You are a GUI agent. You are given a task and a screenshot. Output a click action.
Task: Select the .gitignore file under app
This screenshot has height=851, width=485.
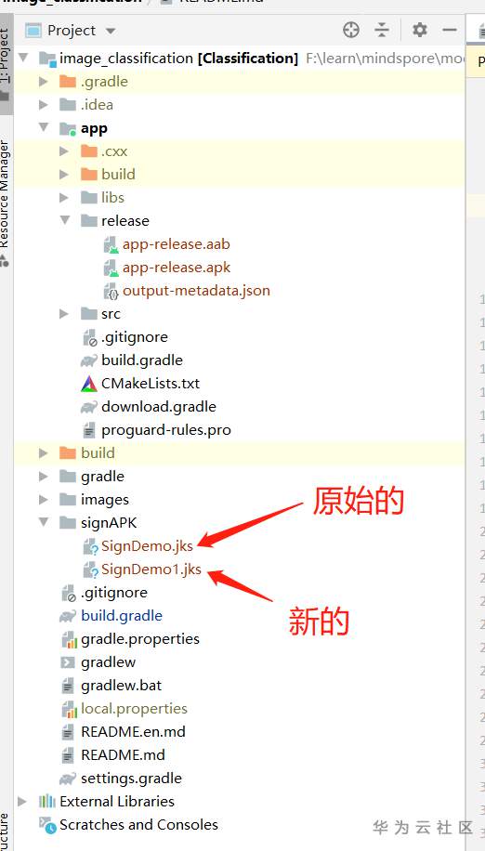pos(135,337)
